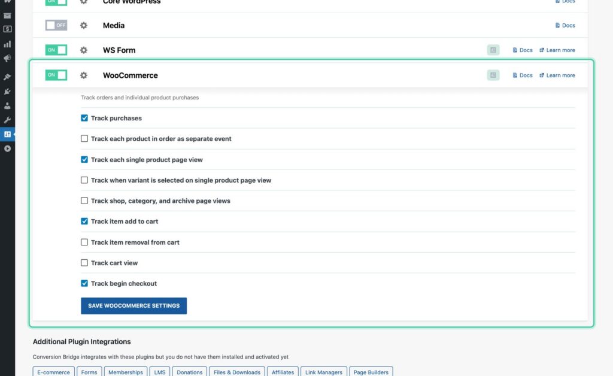The height and width of the screenshot is (376, 613).
Task: Click the Additional Plugin Integrations heading
Action: (x=81, y=341)
